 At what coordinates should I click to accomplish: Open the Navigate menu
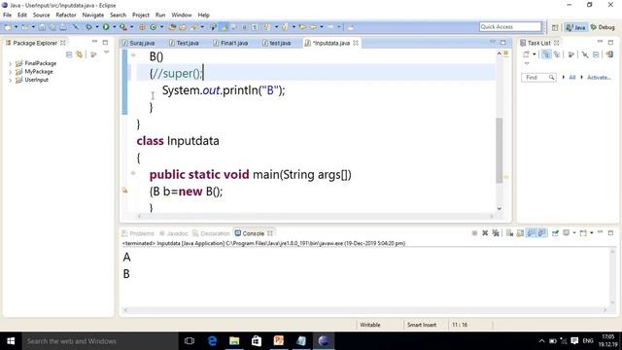pos(93,15)
